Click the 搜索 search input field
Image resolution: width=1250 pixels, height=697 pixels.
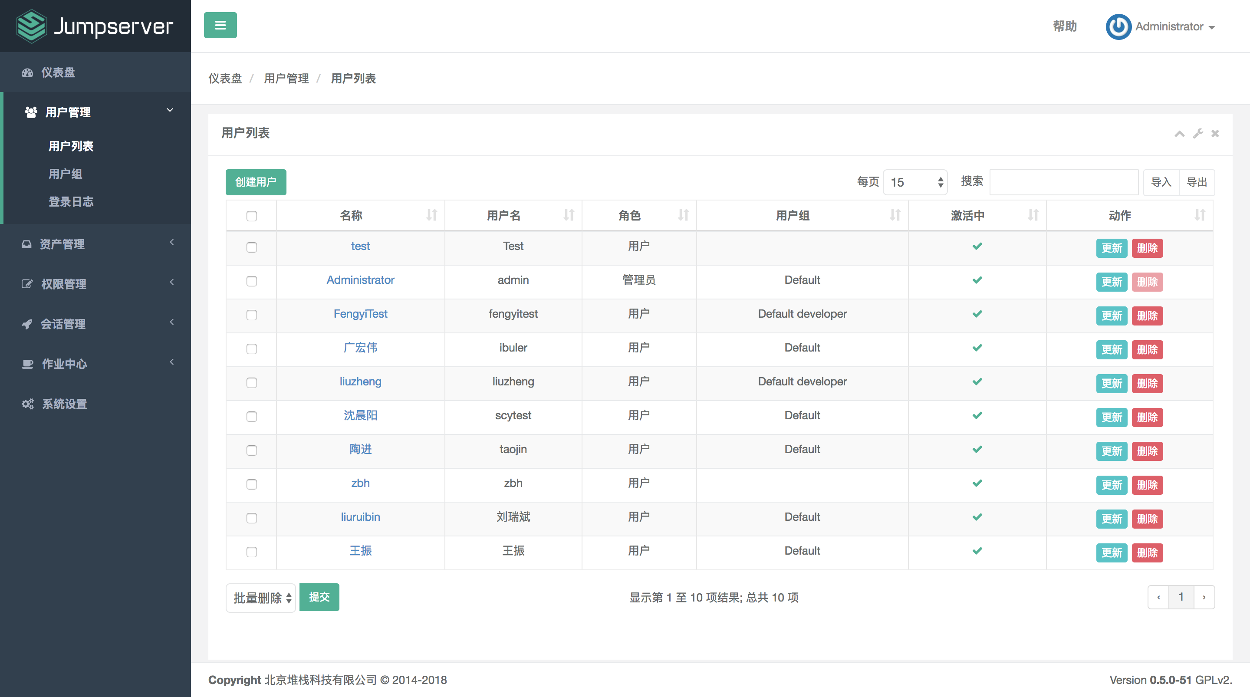(x=1064, y=183)
